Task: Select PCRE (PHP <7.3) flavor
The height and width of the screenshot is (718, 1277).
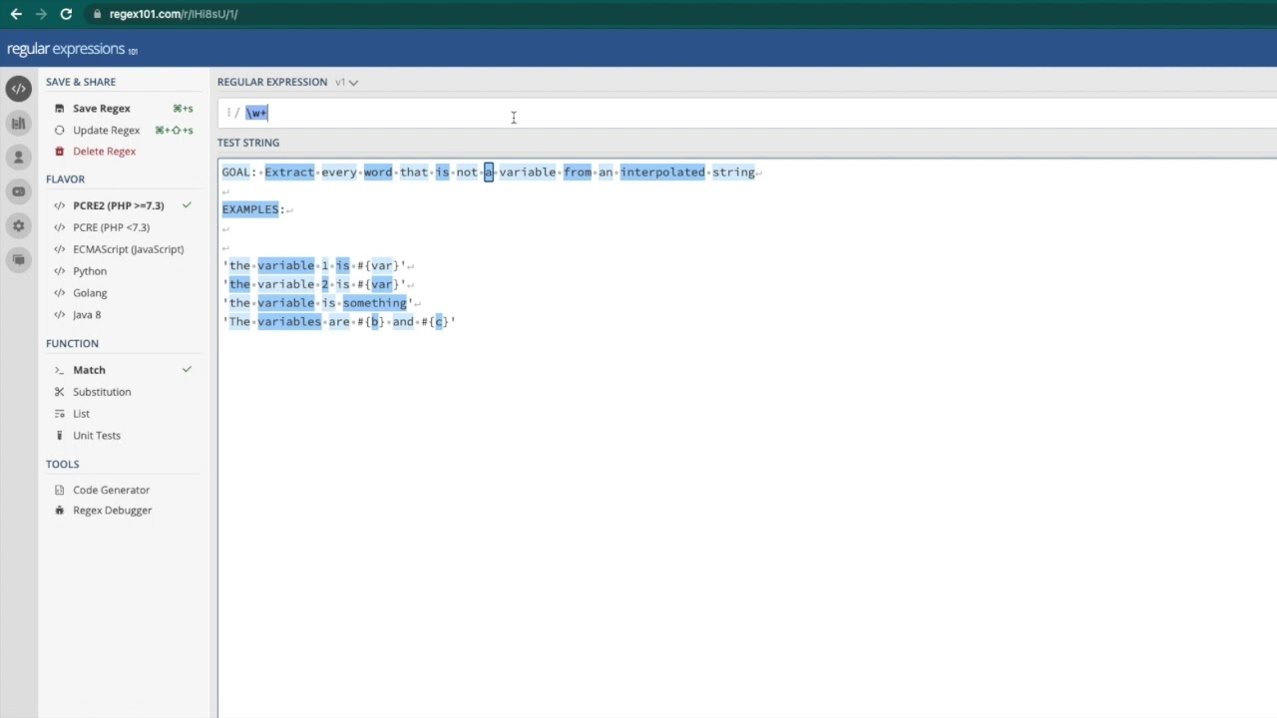Action: click(x=111, y=227)
